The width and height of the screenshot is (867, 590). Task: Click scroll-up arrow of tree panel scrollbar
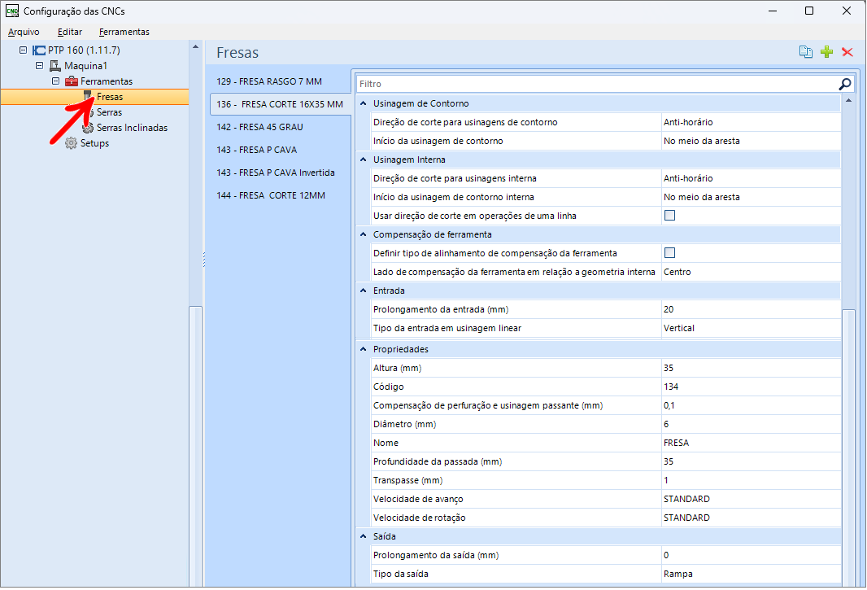pyautogui.click(x=195, y=47)
